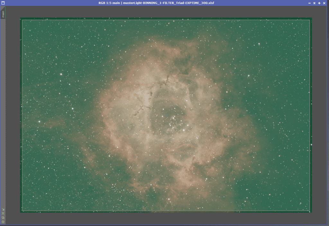Click the circular icon at bottom of sidebar
Screen dimensions: 329x226
pyautogui.click(x=3, y=222)
